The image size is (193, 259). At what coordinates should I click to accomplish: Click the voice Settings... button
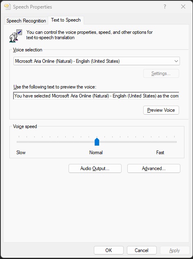coord(161,73)
